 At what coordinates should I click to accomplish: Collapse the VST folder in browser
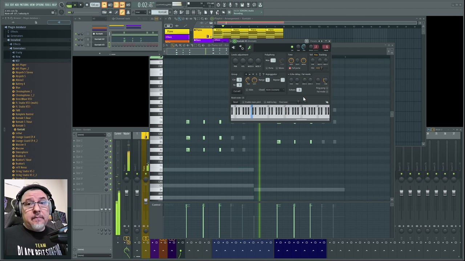[x=17, y=61]
